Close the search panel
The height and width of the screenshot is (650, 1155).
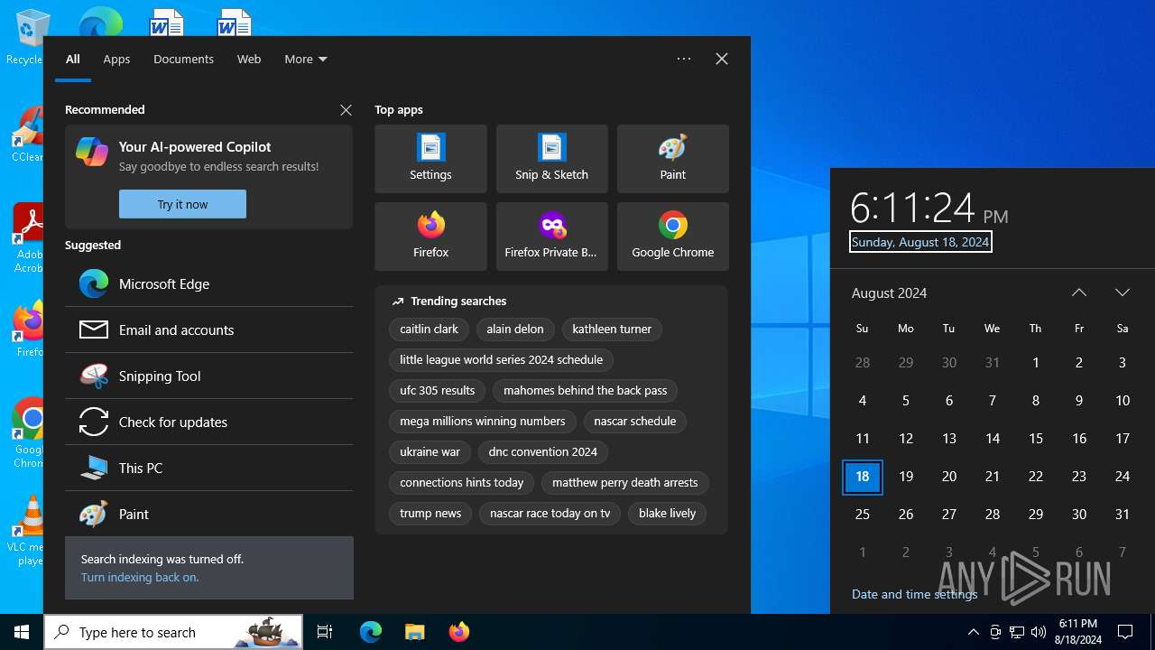tap(722, 59)
